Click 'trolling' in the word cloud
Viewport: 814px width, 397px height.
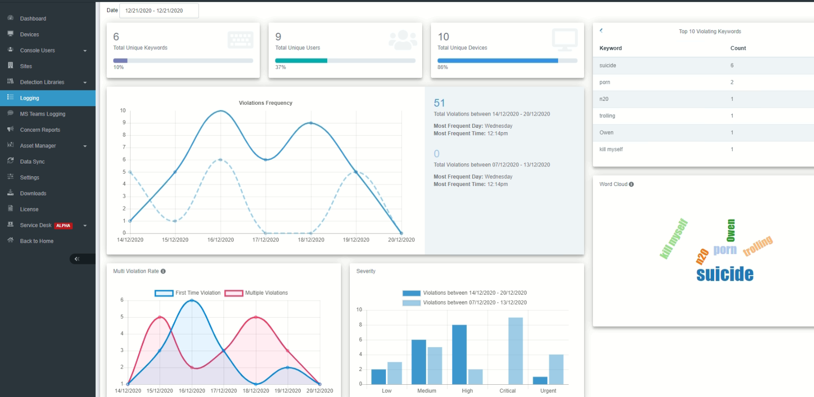[758, 246]
